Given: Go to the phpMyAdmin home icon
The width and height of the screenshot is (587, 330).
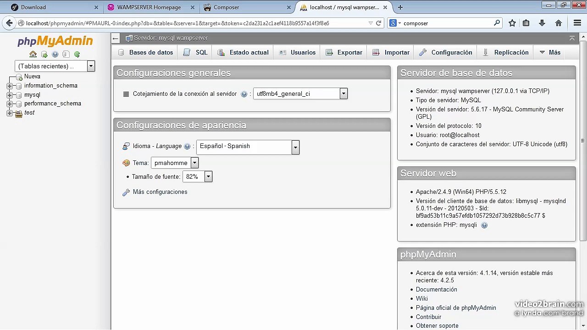Looking at the screenshot, I should pyautogui.click(x=33, y=54).
